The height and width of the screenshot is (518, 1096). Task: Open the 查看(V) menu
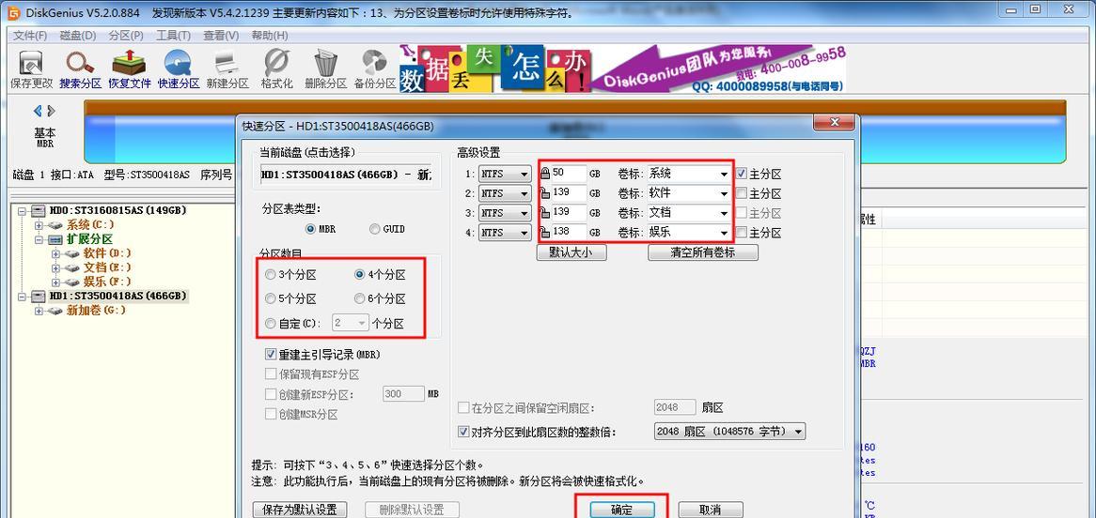pos(221,36)
